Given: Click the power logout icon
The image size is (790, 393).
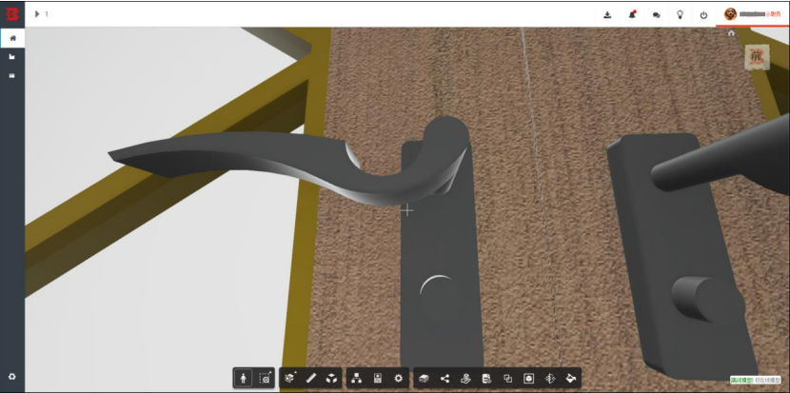Looking at the screenshot, I should pos(703,15).
